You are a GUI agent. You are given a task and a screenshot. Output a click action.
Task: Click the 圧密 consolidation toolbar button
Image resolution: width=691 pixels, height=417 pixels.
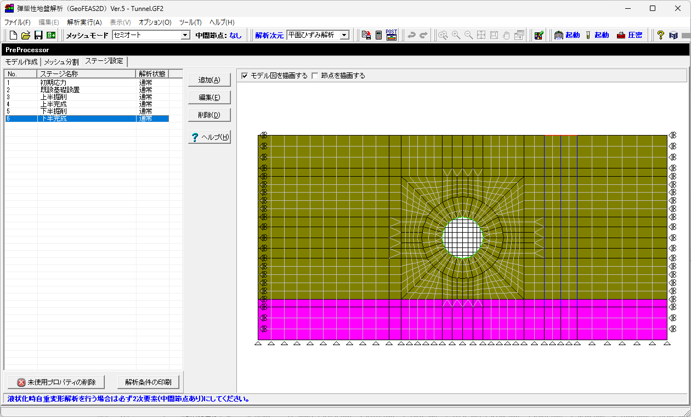629,35
